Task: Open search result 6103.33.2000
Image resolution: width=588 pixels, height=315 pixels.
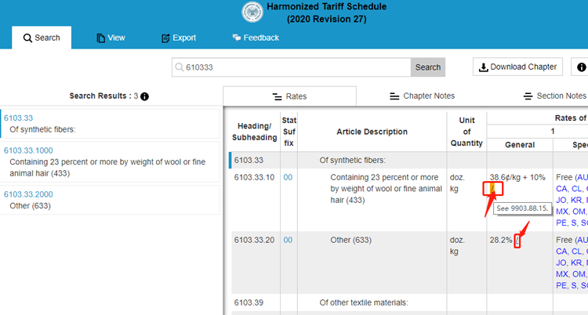Action: 28,194
